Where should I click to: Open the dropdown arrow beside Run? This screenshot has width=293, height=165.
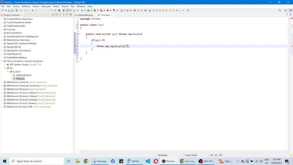pyautogui.click(x=91, y=11)
